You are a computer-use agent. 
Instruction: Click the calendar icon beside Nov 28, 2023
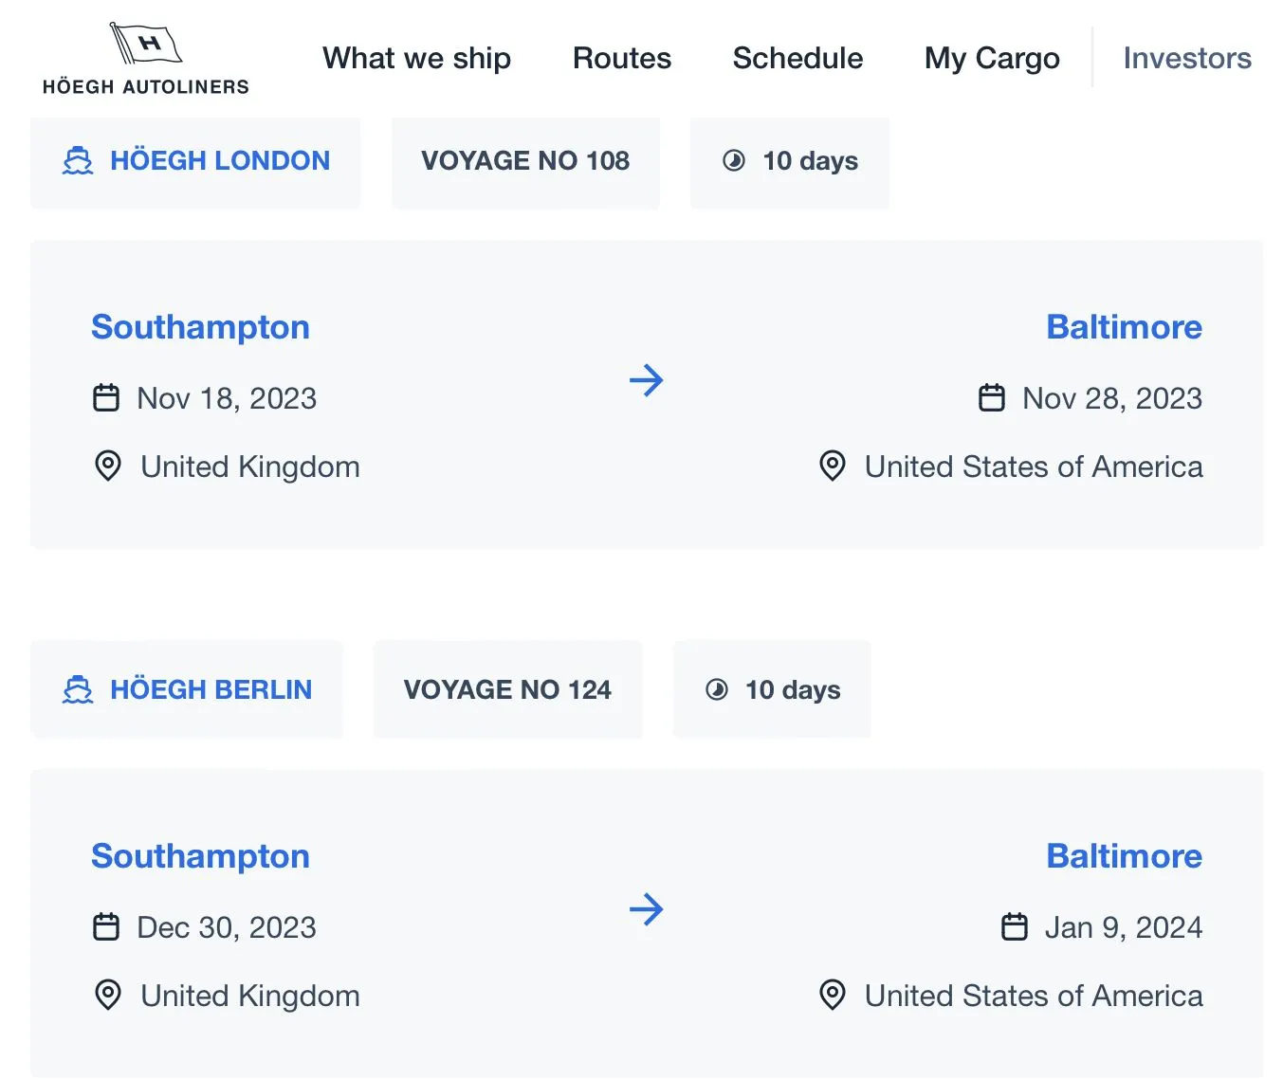pos(992,397)
